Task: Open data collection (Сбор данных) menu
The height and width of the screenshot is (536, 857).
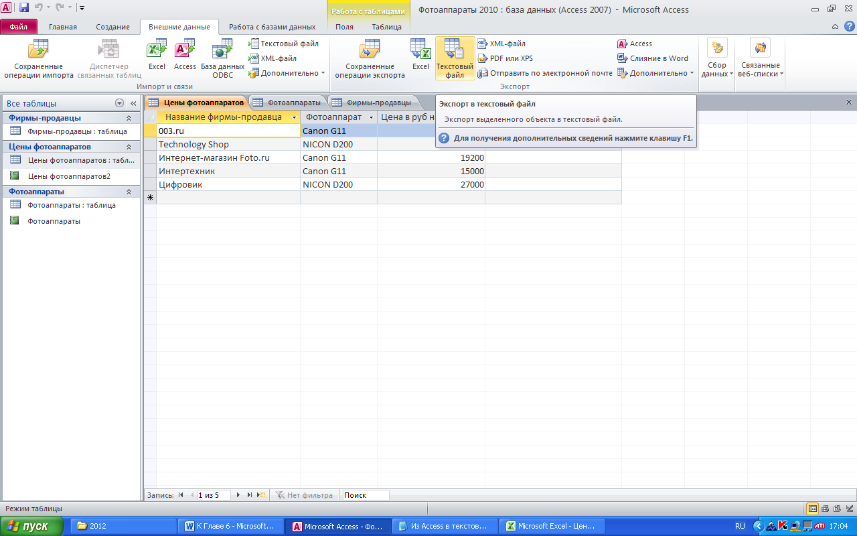Action: [717, 59]
